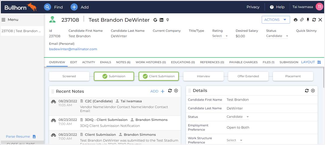
Task: Open the EMAILS tab
Action: coord(106,62)
